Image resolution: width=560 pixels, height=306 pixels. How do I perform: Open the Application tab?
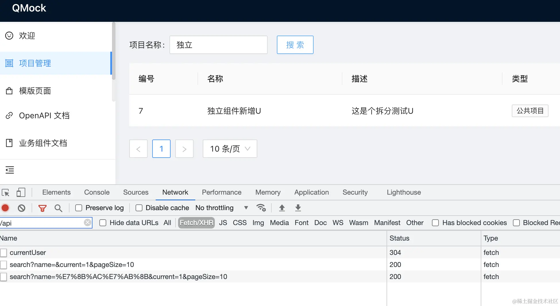pos(312,192)
